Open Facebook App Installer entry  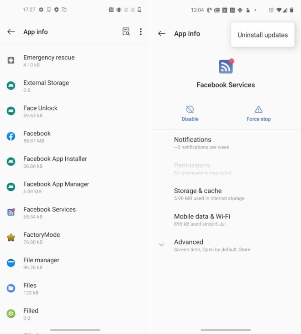pos(55,162)
